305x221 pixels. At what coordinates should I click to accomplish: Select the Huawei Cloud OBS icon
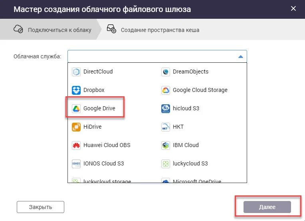(76, 145)
